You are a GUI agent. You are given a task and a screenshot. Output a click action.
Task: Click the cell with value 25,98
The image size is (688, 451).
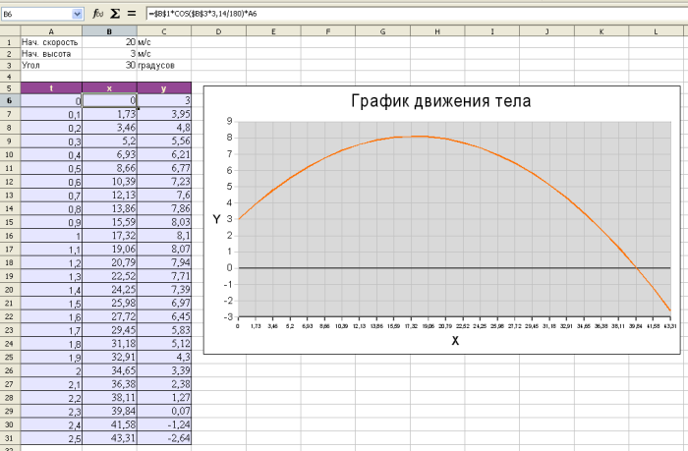pyautogui.click(x=110, y=304)
